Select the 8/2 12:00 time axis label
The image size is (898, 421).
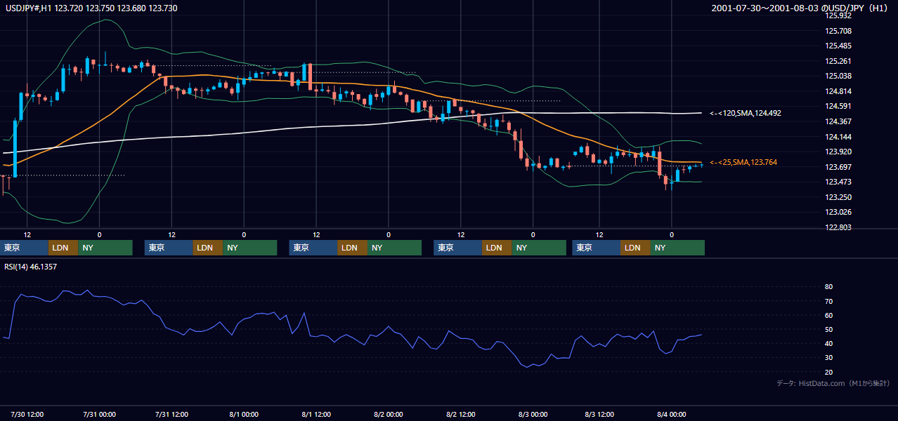461,414
